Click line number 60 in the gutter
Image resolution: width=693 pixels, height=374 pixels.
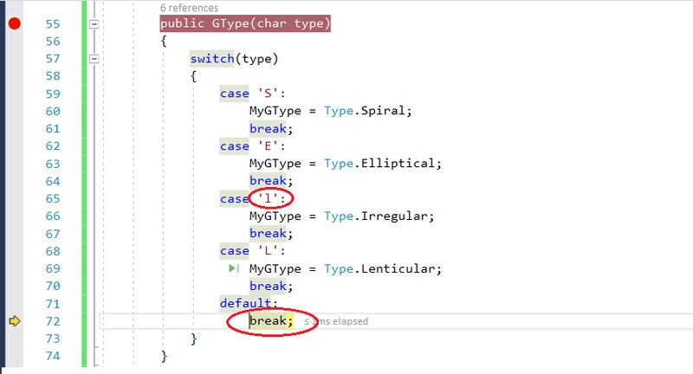(52, 112)
